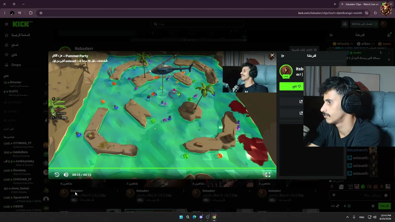This screenshot has height=222, width=395.
Task: Open chat settings gear
Action: click(373, 206)
